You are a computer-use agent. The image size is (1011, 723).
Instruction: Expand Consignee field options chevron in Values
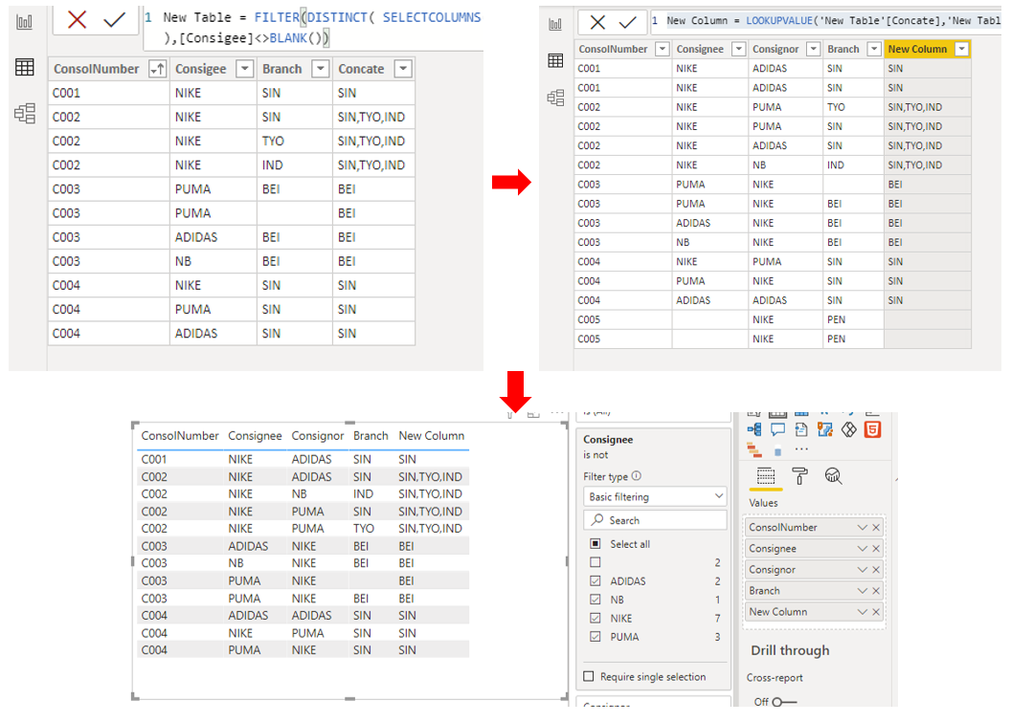(x=862, y=549)
